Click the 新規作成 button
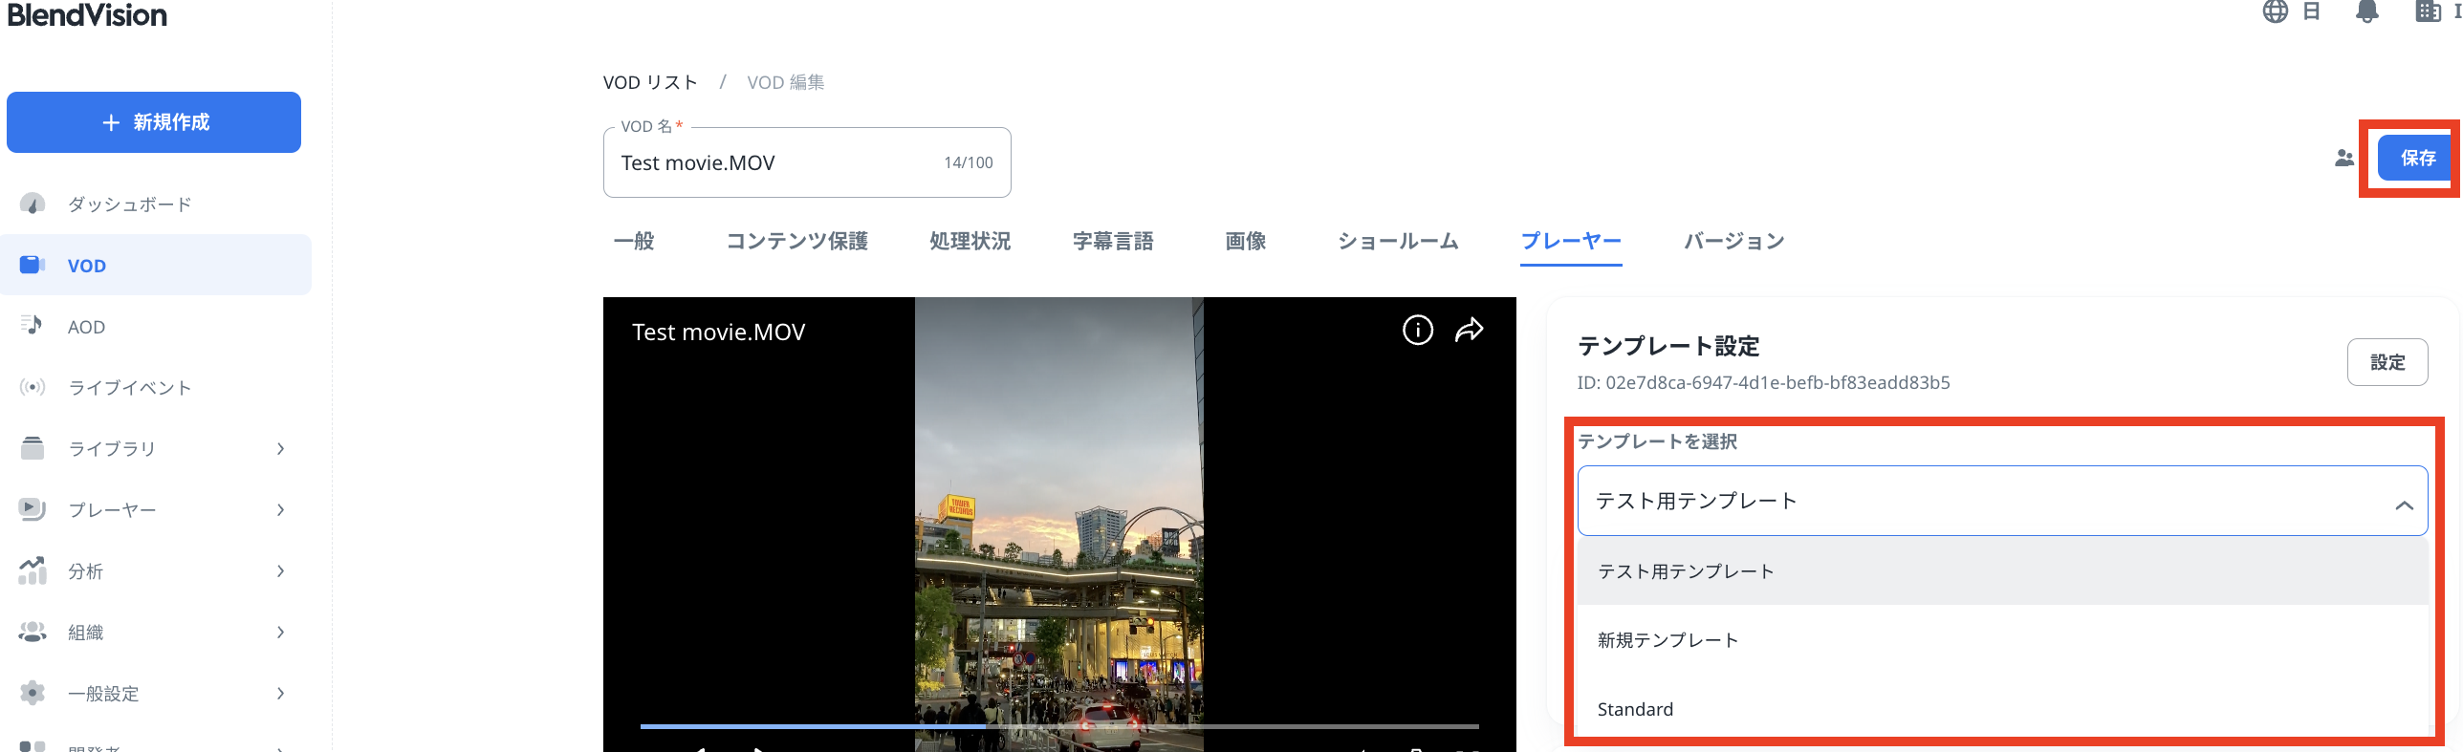Viewport: 2463px width, 752px height. (x=154, y=122)
